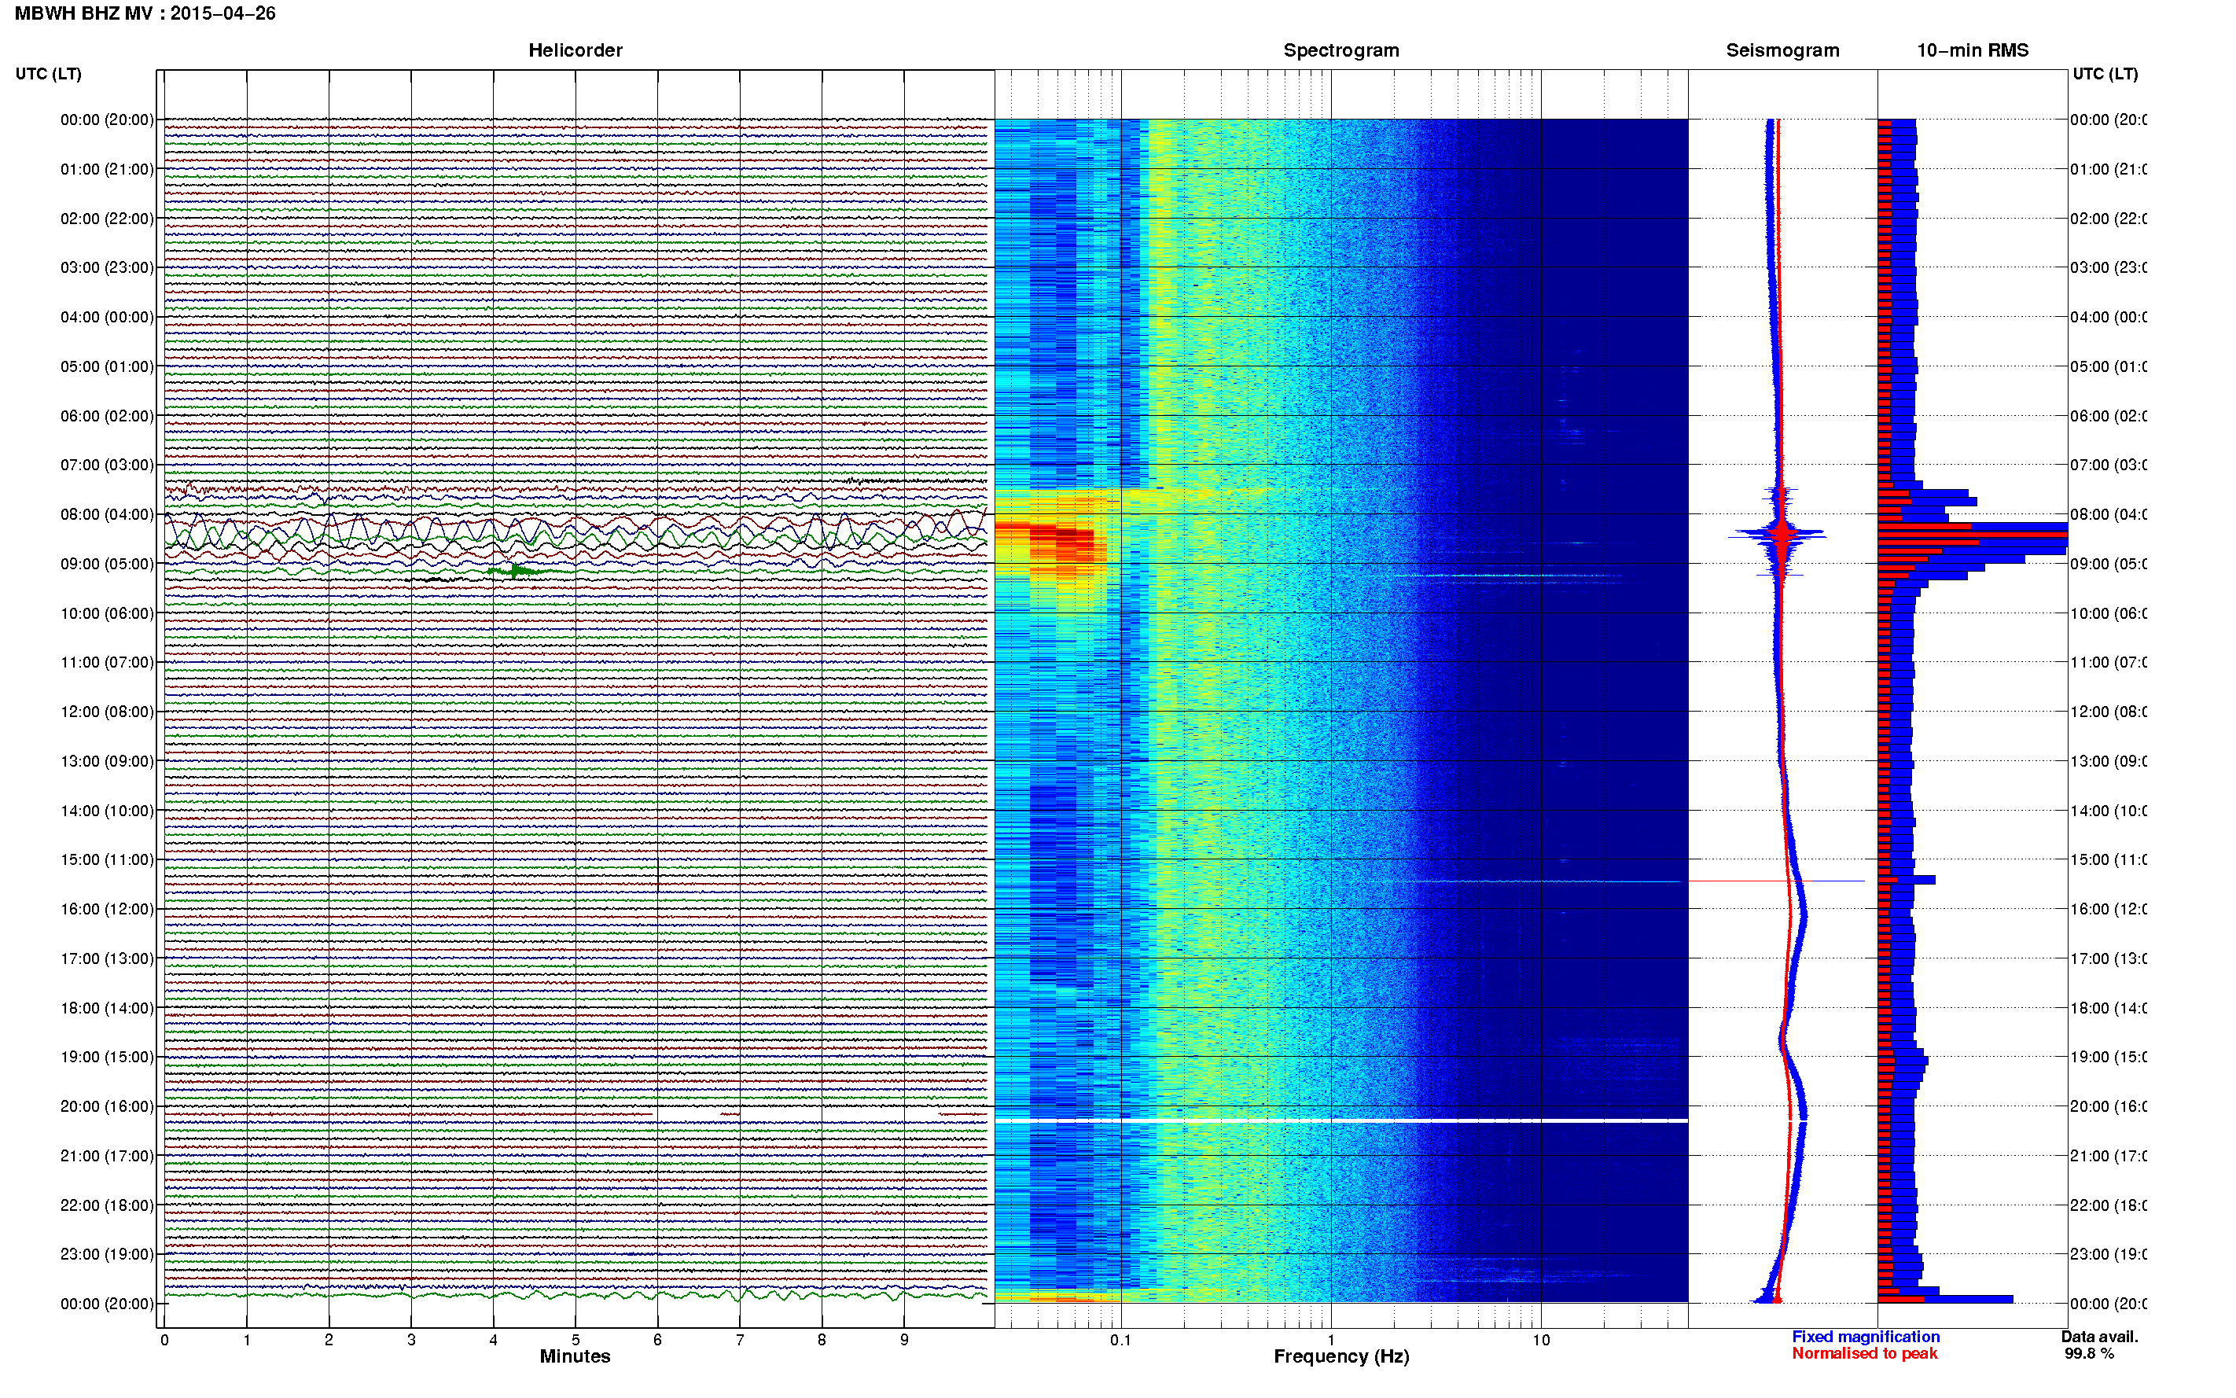Viewport: 2236px width, 1398px height.
Task: Select the 10 frequency tick label
Action: coord(1541,1340)
